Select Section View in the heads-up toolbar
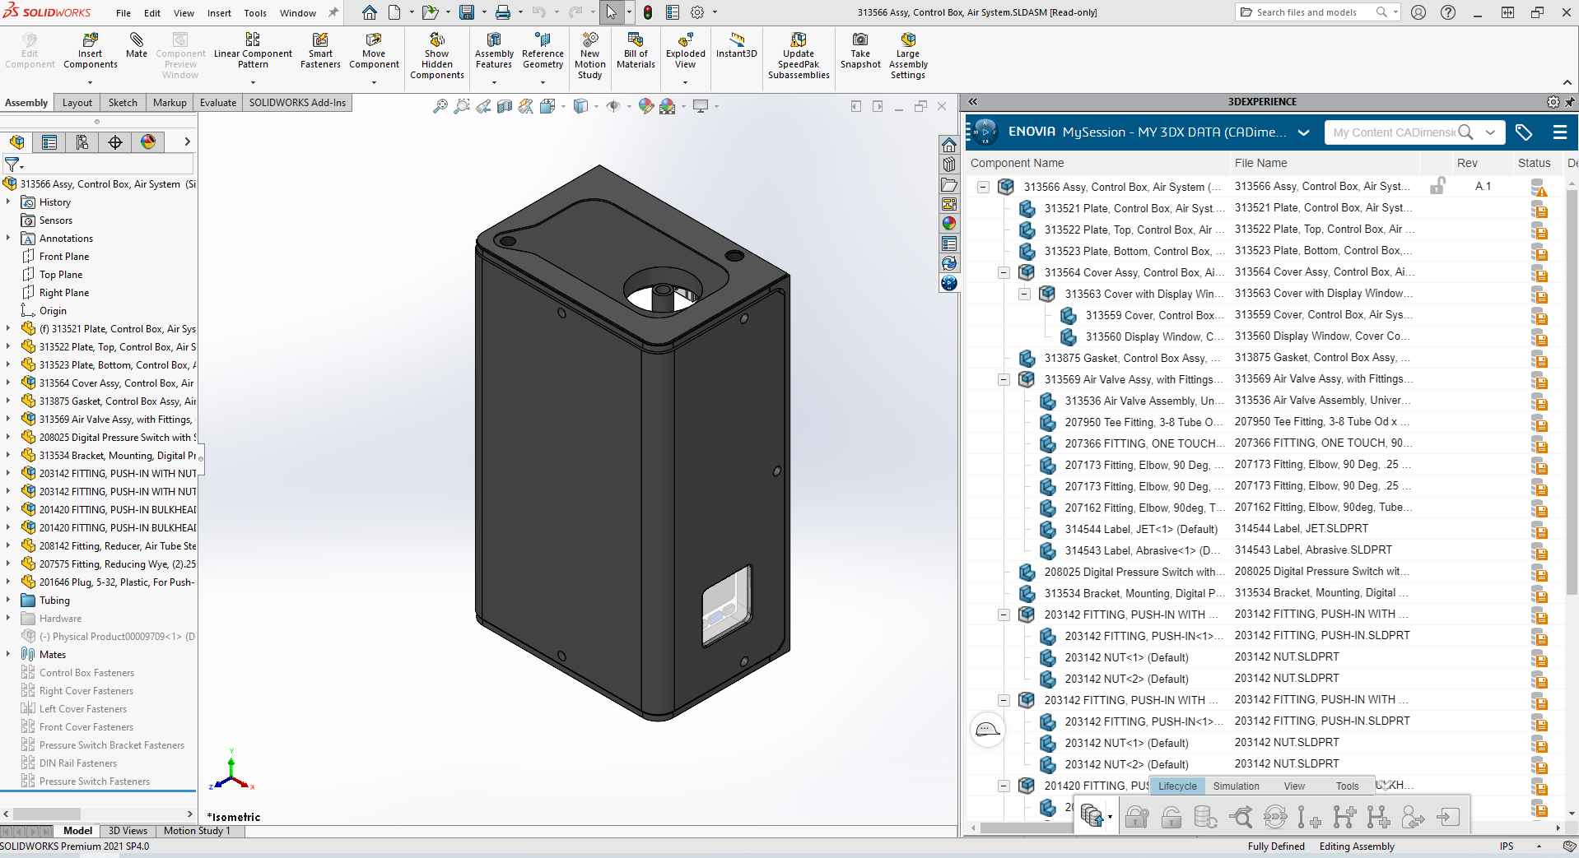The width and height of the screenshot is (1579, 858). click(504, 107)
